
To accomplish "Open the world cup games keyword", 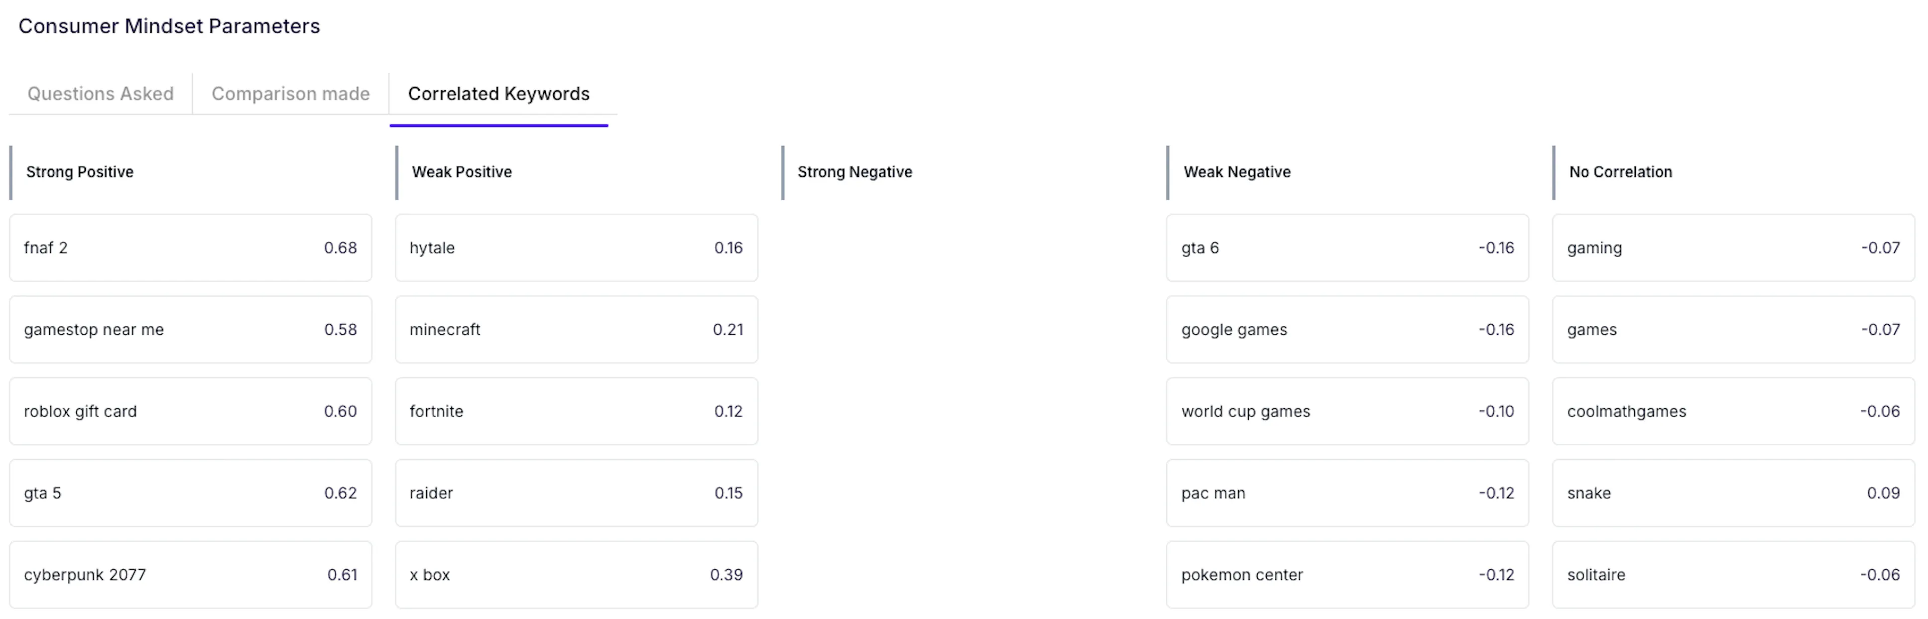I will tap(1347, 411).
